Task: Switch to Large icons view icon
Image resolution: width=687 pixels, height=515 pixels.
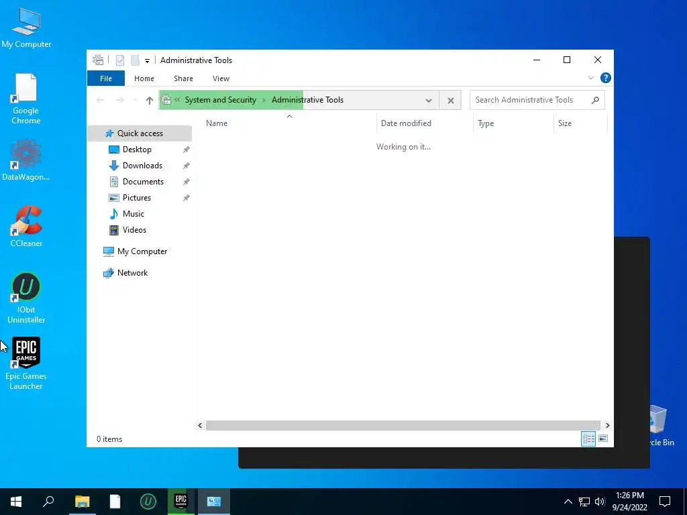Action: (x=603, y=439)
